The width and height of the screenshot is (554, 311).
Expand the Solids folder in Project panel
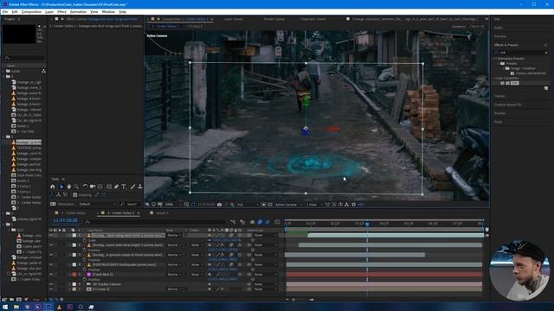(3, 71)
